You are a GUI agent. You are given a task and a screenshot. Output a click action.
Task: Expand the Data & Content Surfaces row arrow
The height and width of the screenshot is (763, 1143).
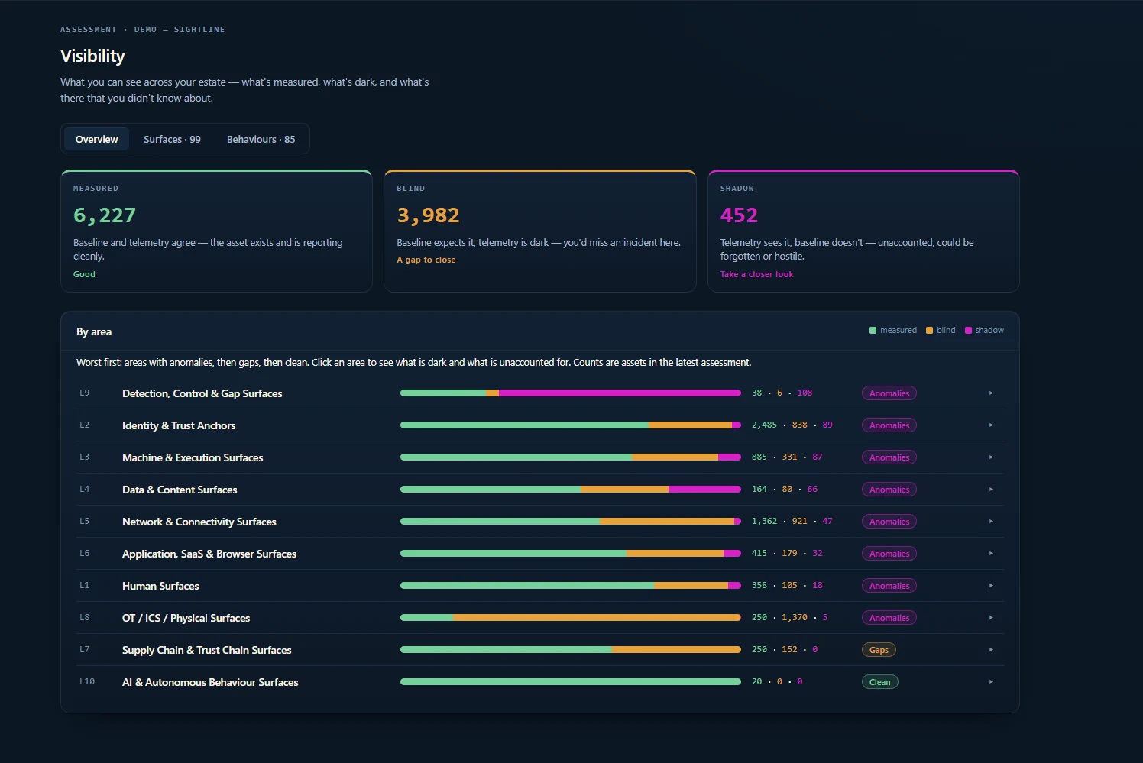coord(991,490)
